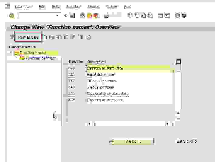Screen dimensions: 215x162
Task: Click the Undo change icon
Action: [x=59, y=37]
